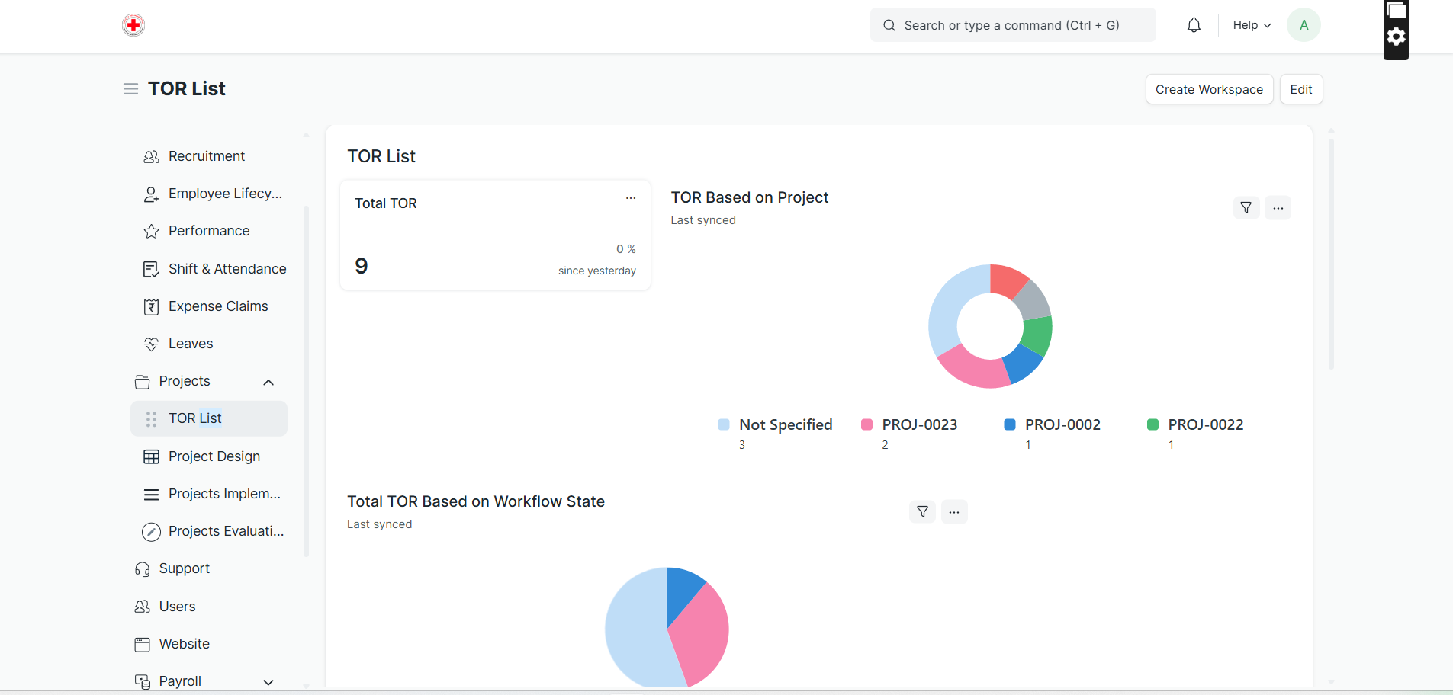1453x695 pixels.
Task: Focus the search or command input
Action: tap(1012, 25)
